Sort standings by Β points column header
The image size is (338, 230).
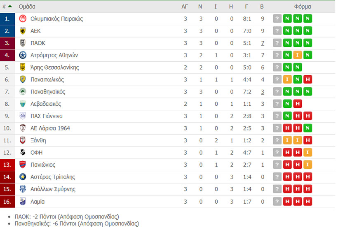point(262,7)
